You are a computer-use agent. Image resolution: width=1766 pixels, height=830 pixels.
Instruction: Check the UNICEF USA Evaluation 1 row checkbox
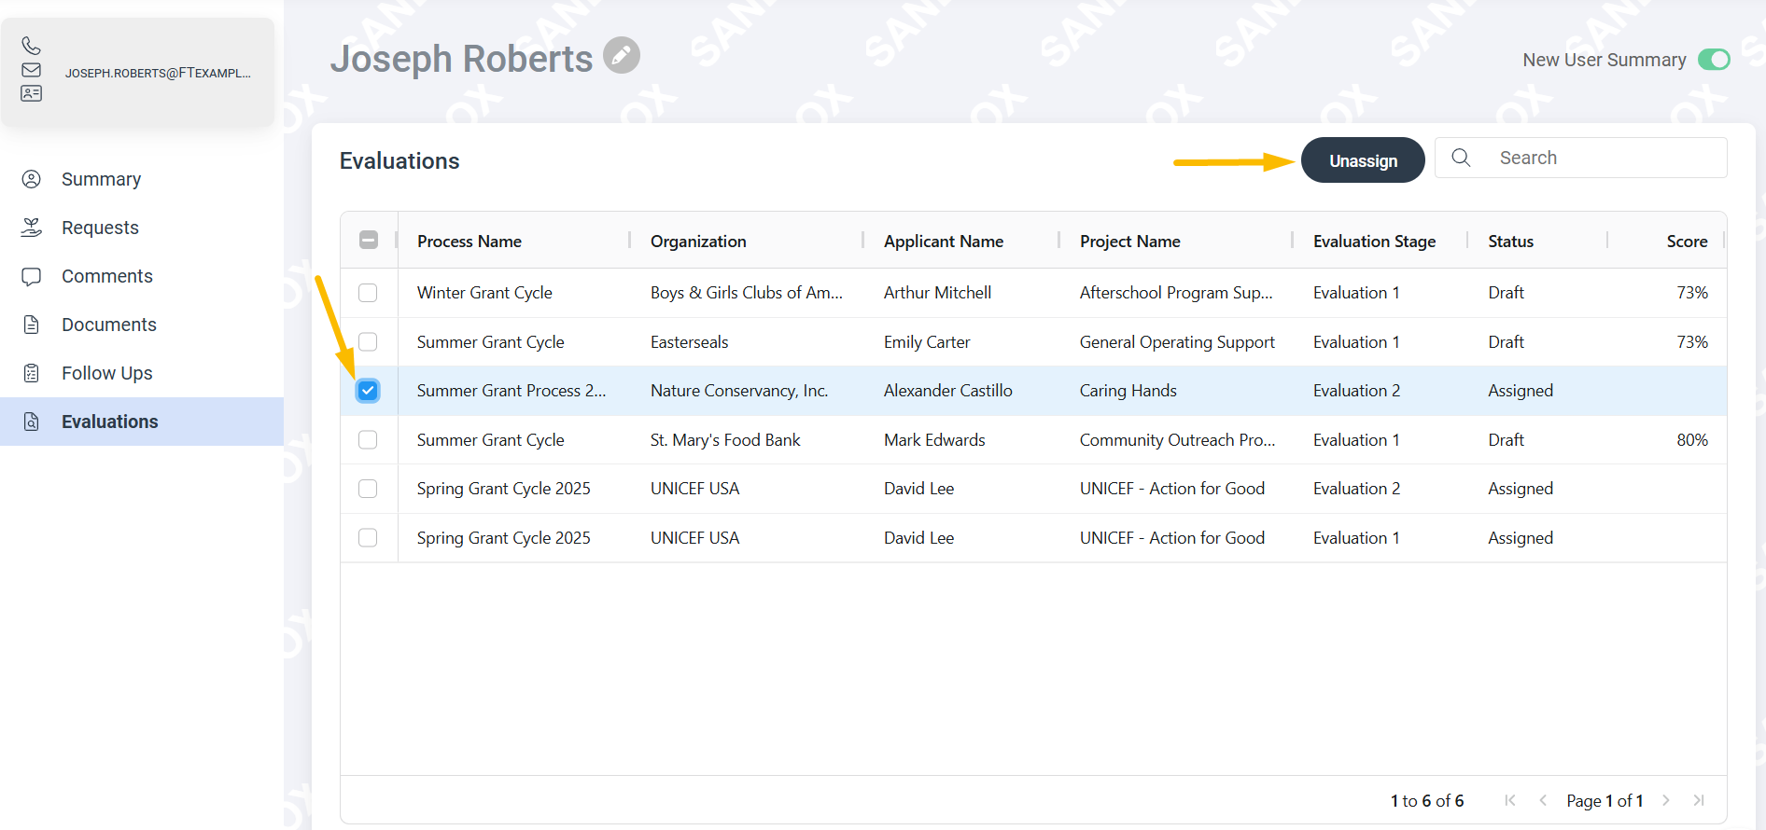[x=368, y=537]
